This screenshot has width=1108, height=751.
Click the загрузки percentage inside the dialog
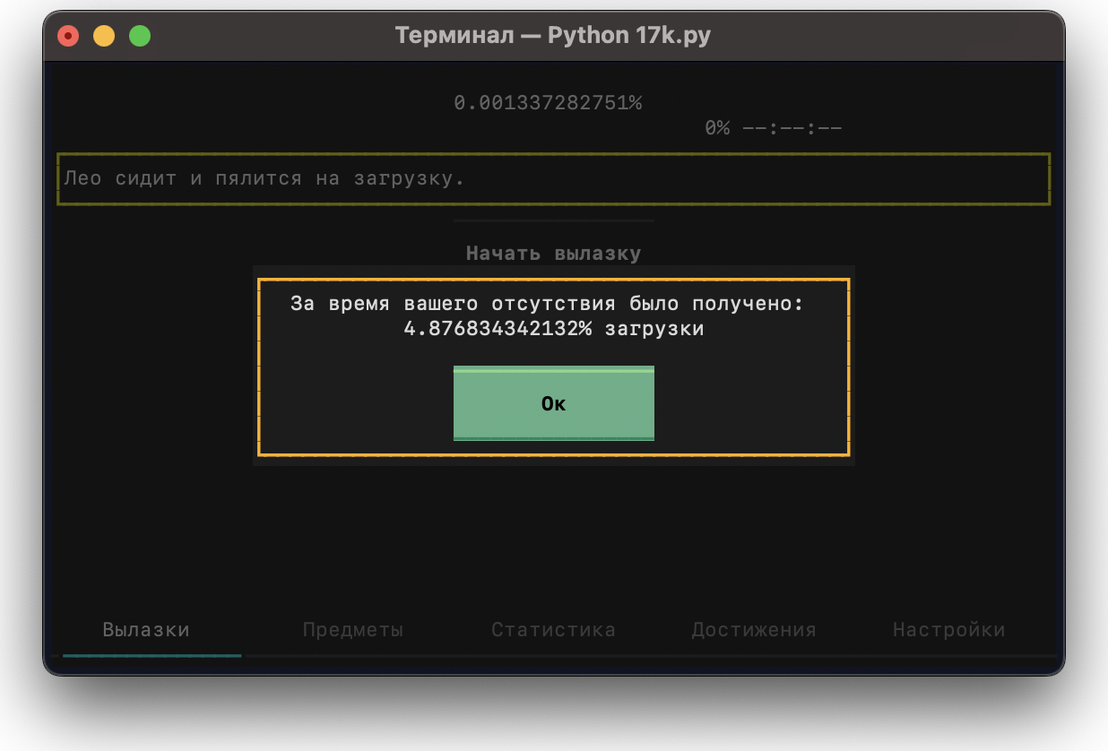pos(553,328)
